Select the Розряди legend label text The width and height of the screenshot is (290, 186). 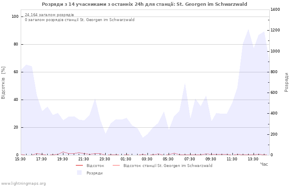94,173
